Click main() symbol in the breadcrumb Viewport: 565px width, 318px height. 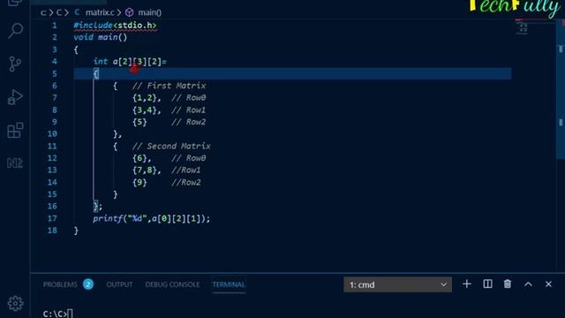point(150,12)
